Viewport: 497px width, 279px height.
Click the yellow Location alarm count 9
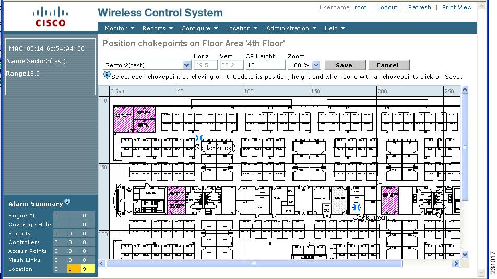click(88, 269)
